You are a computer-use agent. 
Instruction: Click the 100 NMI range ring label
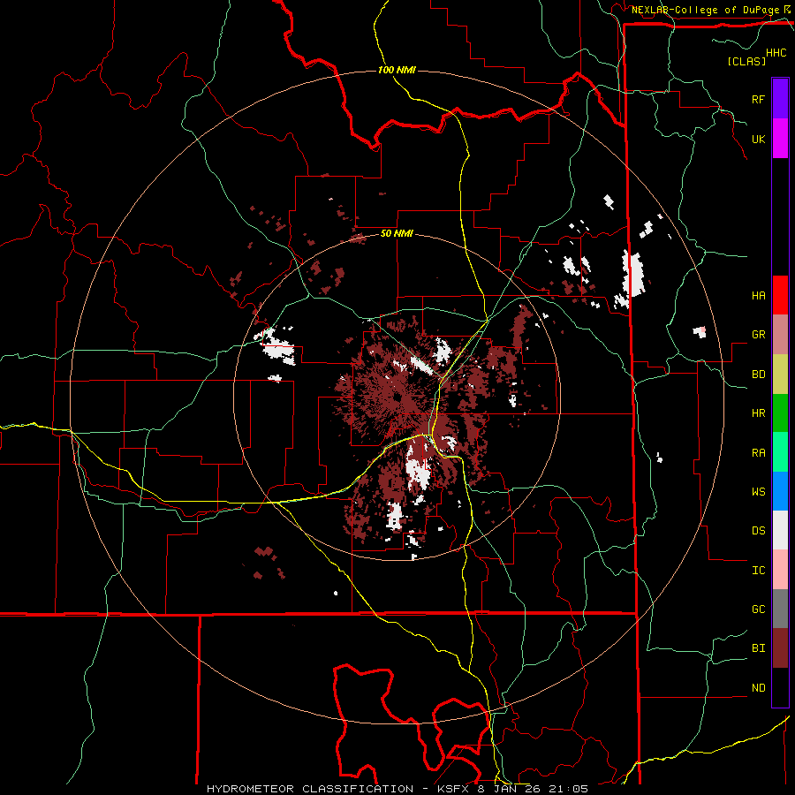point(397,70)
